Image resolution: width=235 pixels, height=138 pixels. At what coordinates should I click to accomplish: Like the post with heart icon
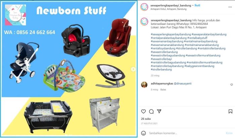coord(143,112)
